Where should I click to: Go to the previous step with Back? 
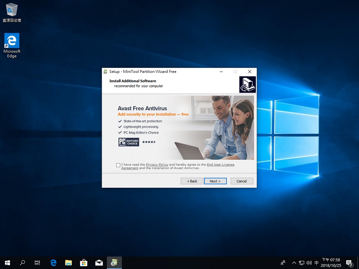(192, 181)
